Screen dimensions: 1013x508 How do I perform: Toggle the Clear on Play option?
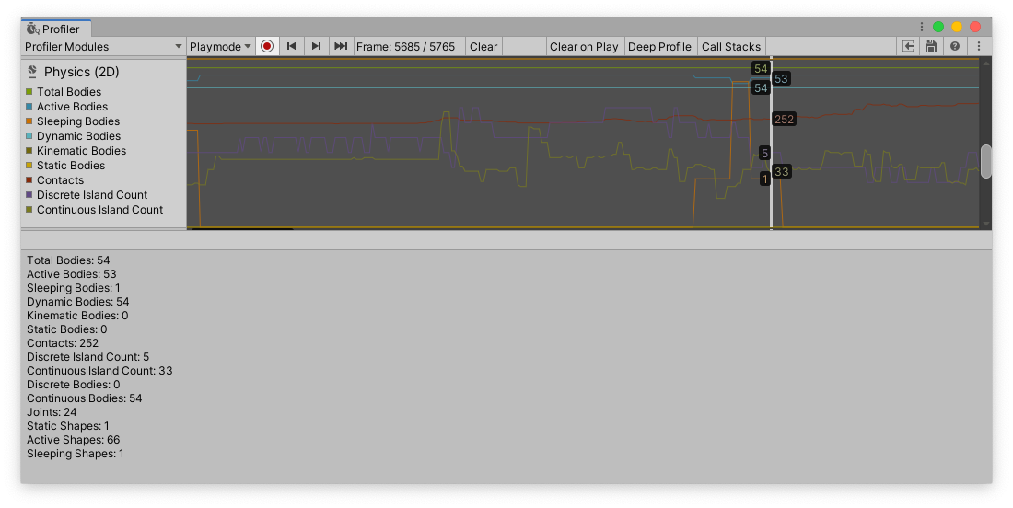(x=584, y=46)
